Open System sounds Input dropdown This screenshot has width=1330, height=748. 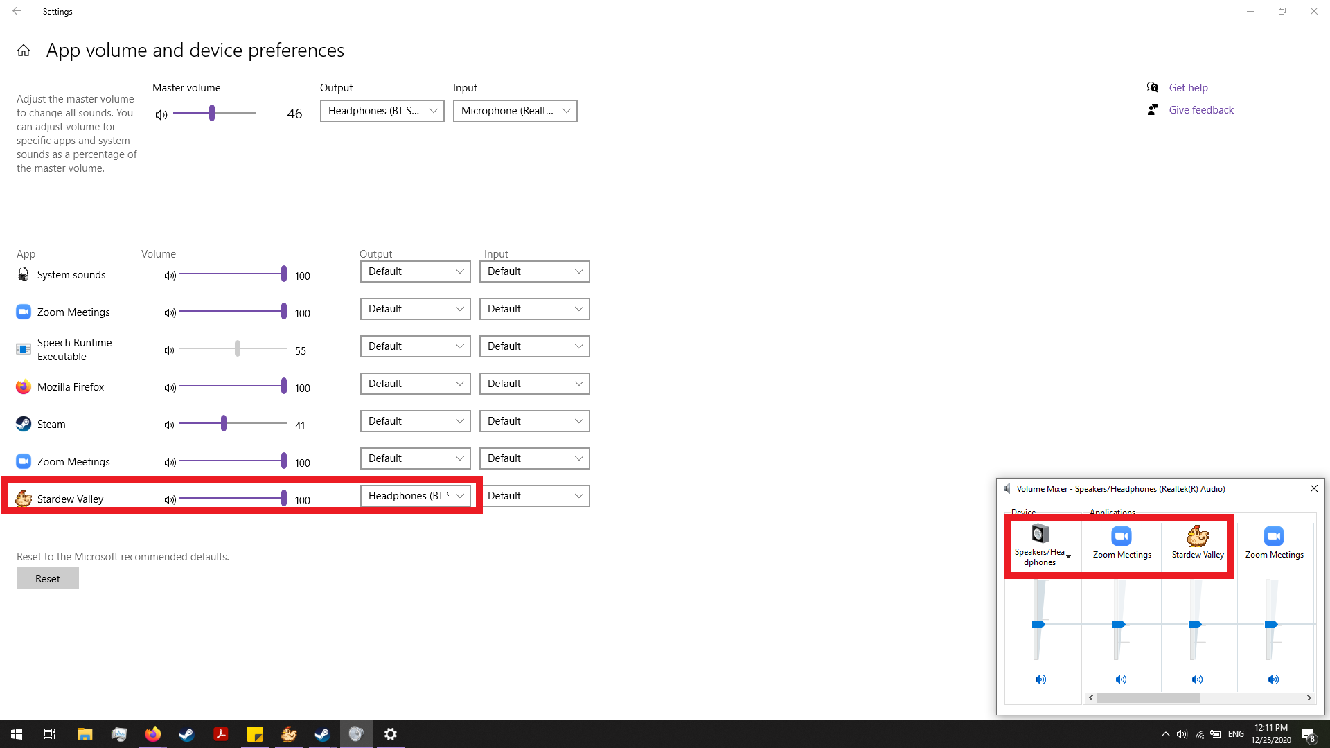click(x=535, y=271)
